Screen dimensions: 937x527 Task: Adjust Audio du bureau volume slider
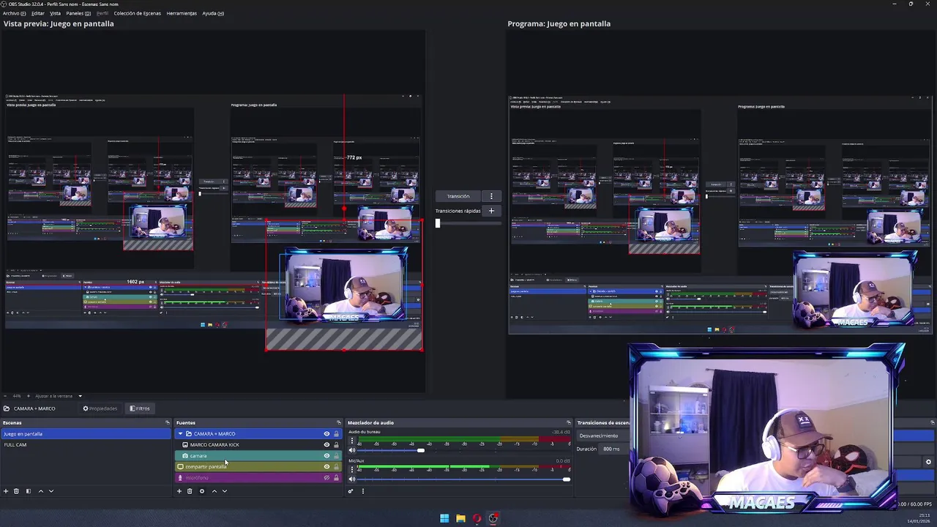420,450
